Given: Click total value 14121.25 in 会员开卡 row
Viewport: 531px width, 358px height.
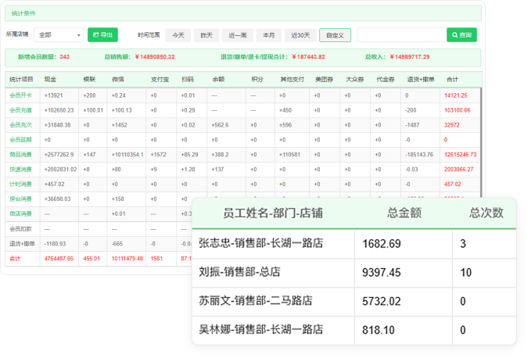Looking at the screenshot, I should coord(455,95).
